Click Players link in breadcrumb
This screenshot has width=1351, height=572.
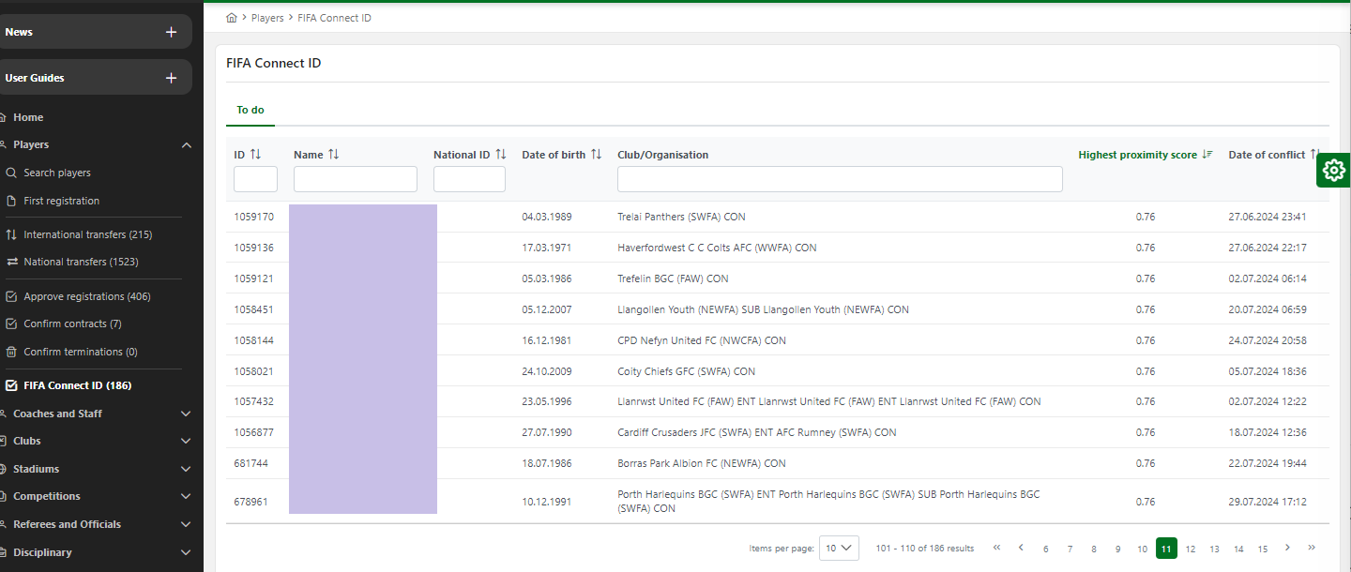[267, 18]
